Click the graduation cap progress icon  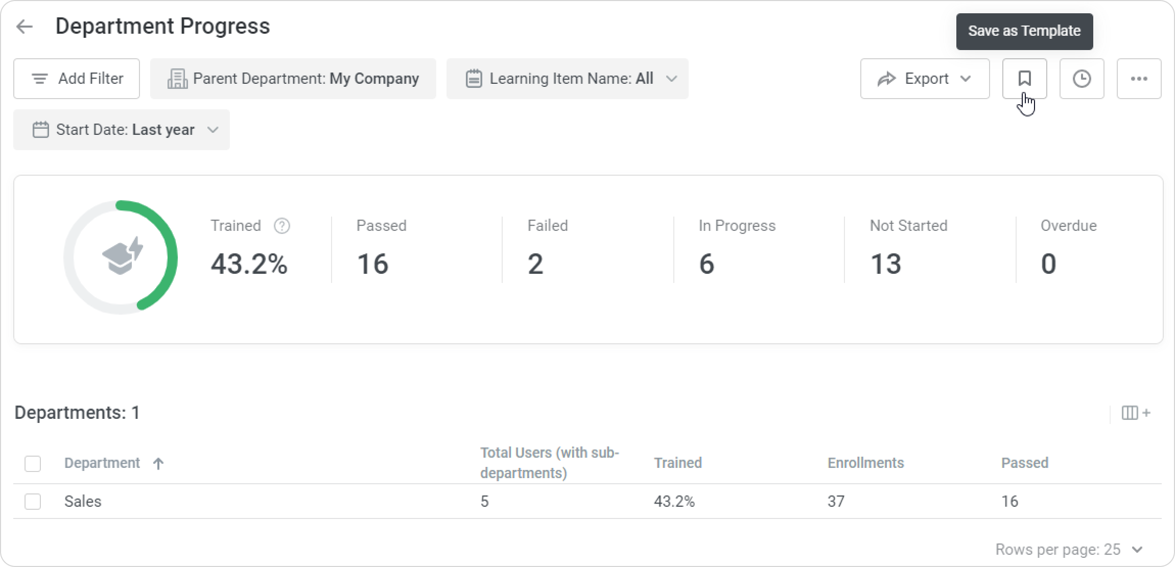(122, 256)
